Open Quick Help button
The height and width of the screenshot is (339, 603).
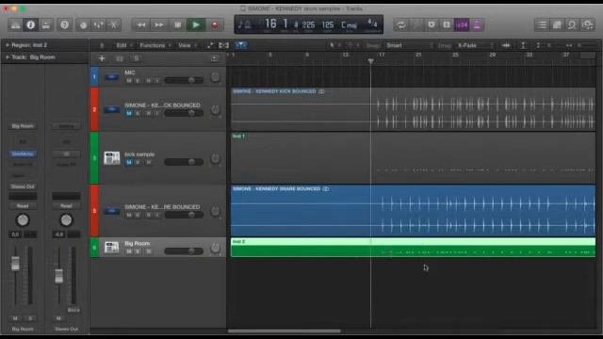pos(65,25)
